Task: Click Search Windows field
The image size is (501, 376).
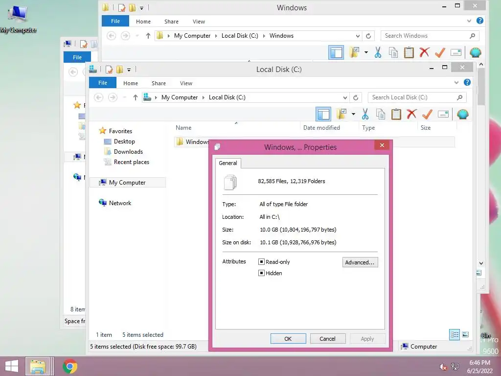Action: click(x=430, y=36)
